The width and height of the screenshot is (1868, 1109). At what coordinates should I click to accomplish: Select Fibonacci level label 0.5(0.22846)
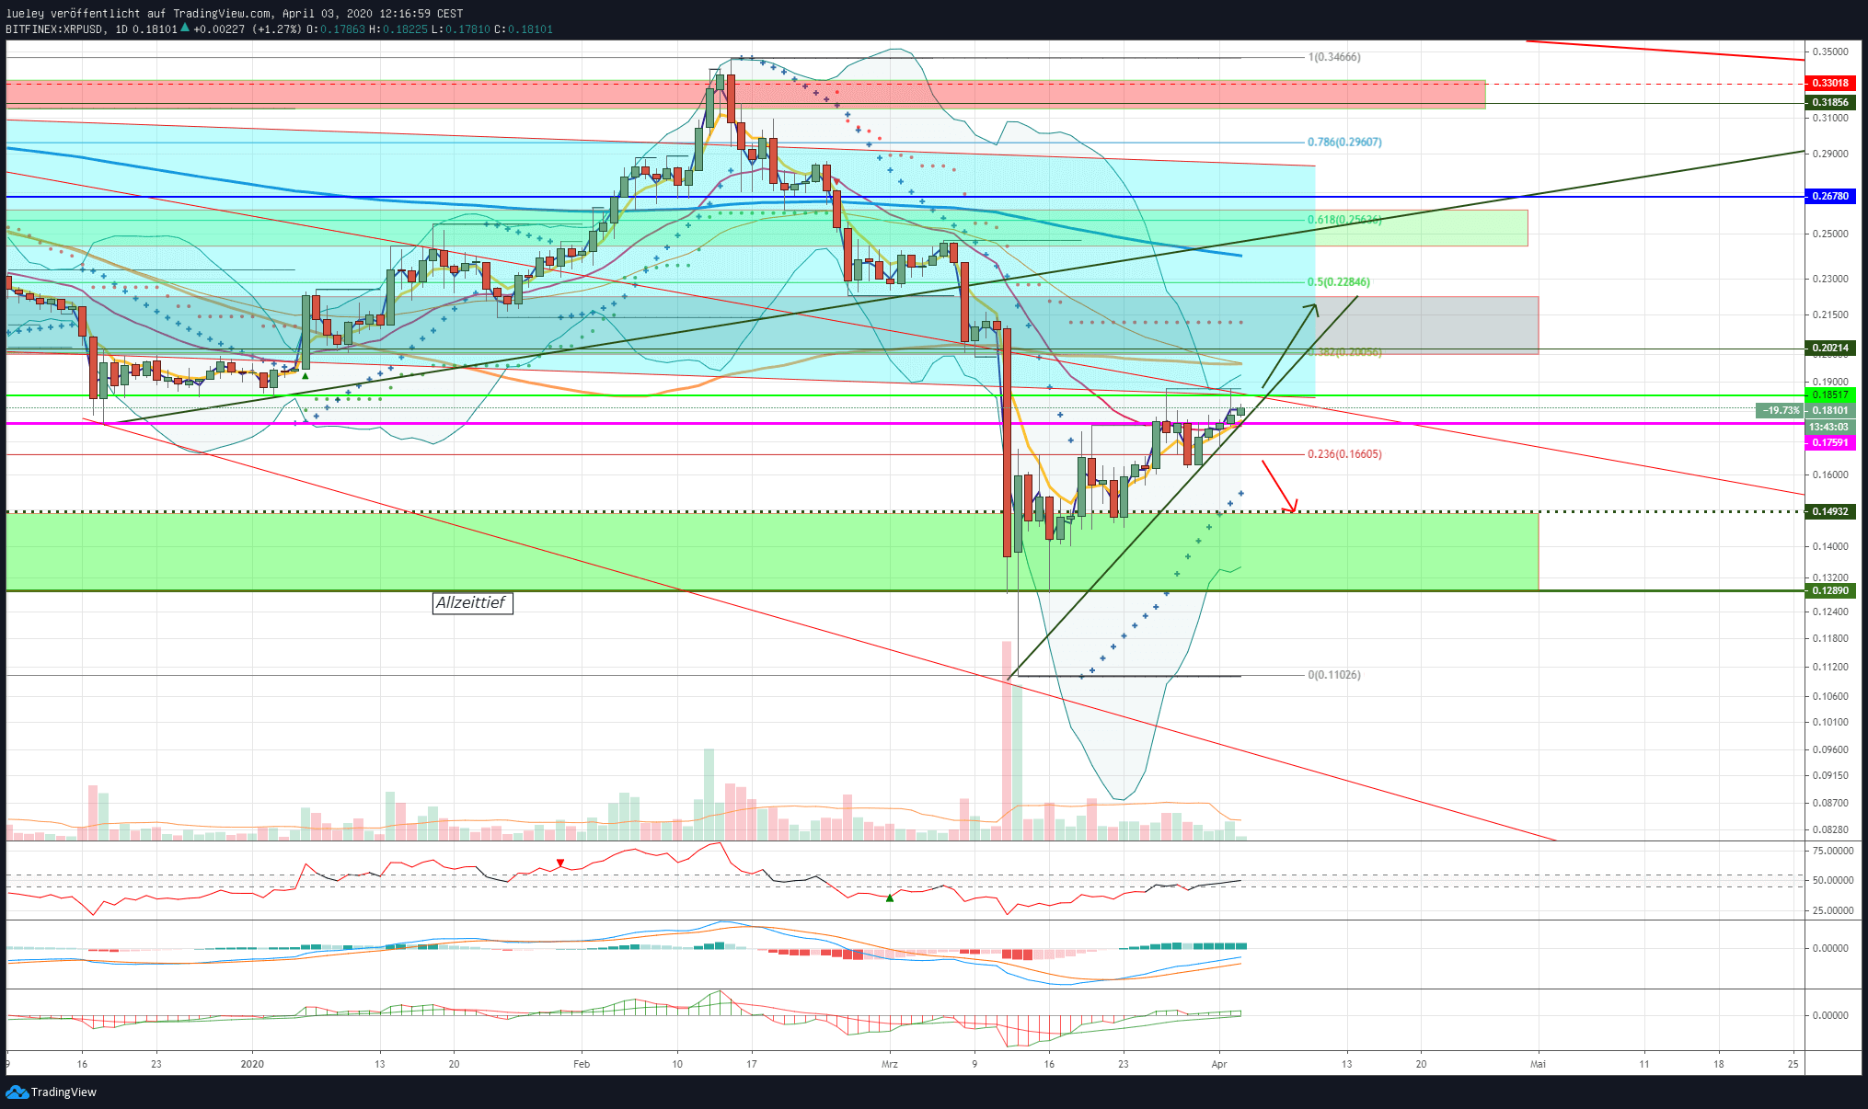click(1339, 282)
